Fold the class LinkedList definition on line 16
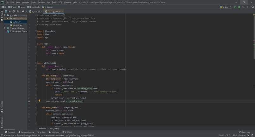This screenshot has width=255, height=137. pyautogui.click(x=36, y=63)
